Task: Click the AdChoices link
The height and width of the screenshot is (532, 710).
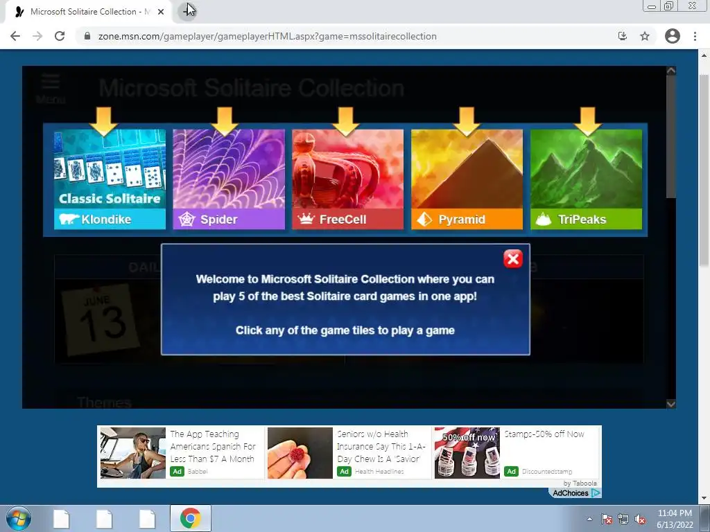Action: pos(576,493)
